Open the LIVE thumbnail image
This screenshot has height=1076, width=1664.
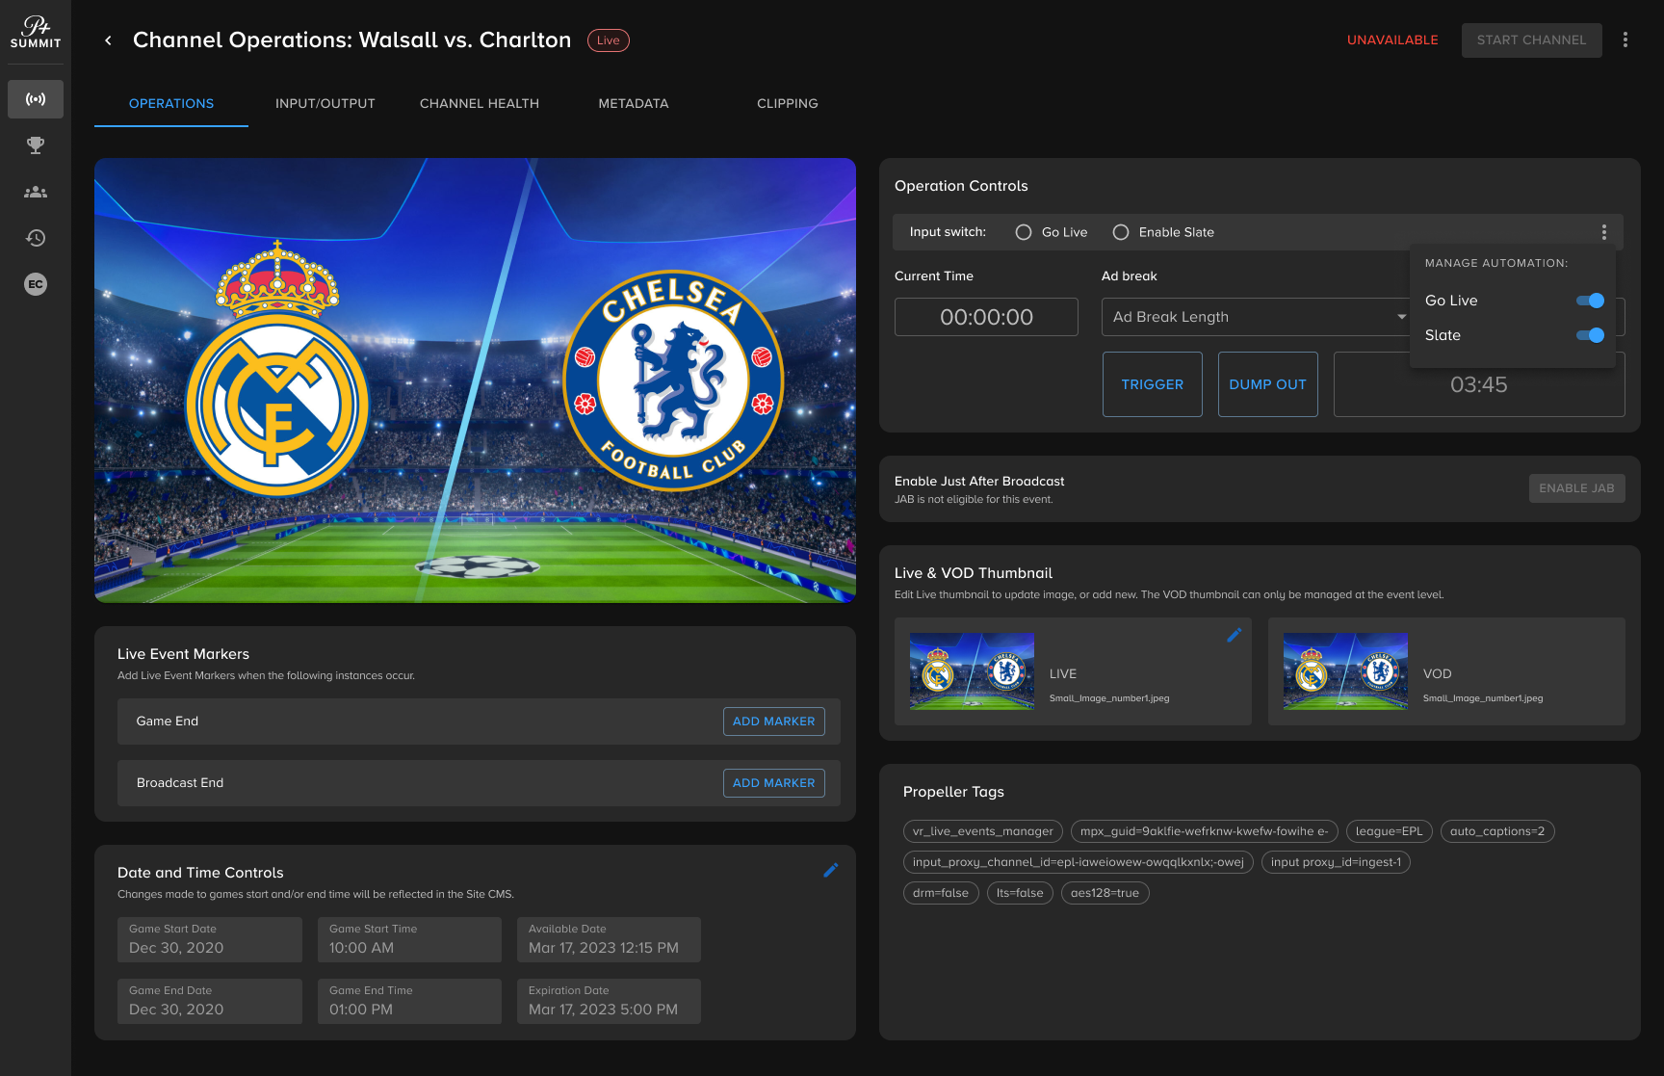click(972, 671)
